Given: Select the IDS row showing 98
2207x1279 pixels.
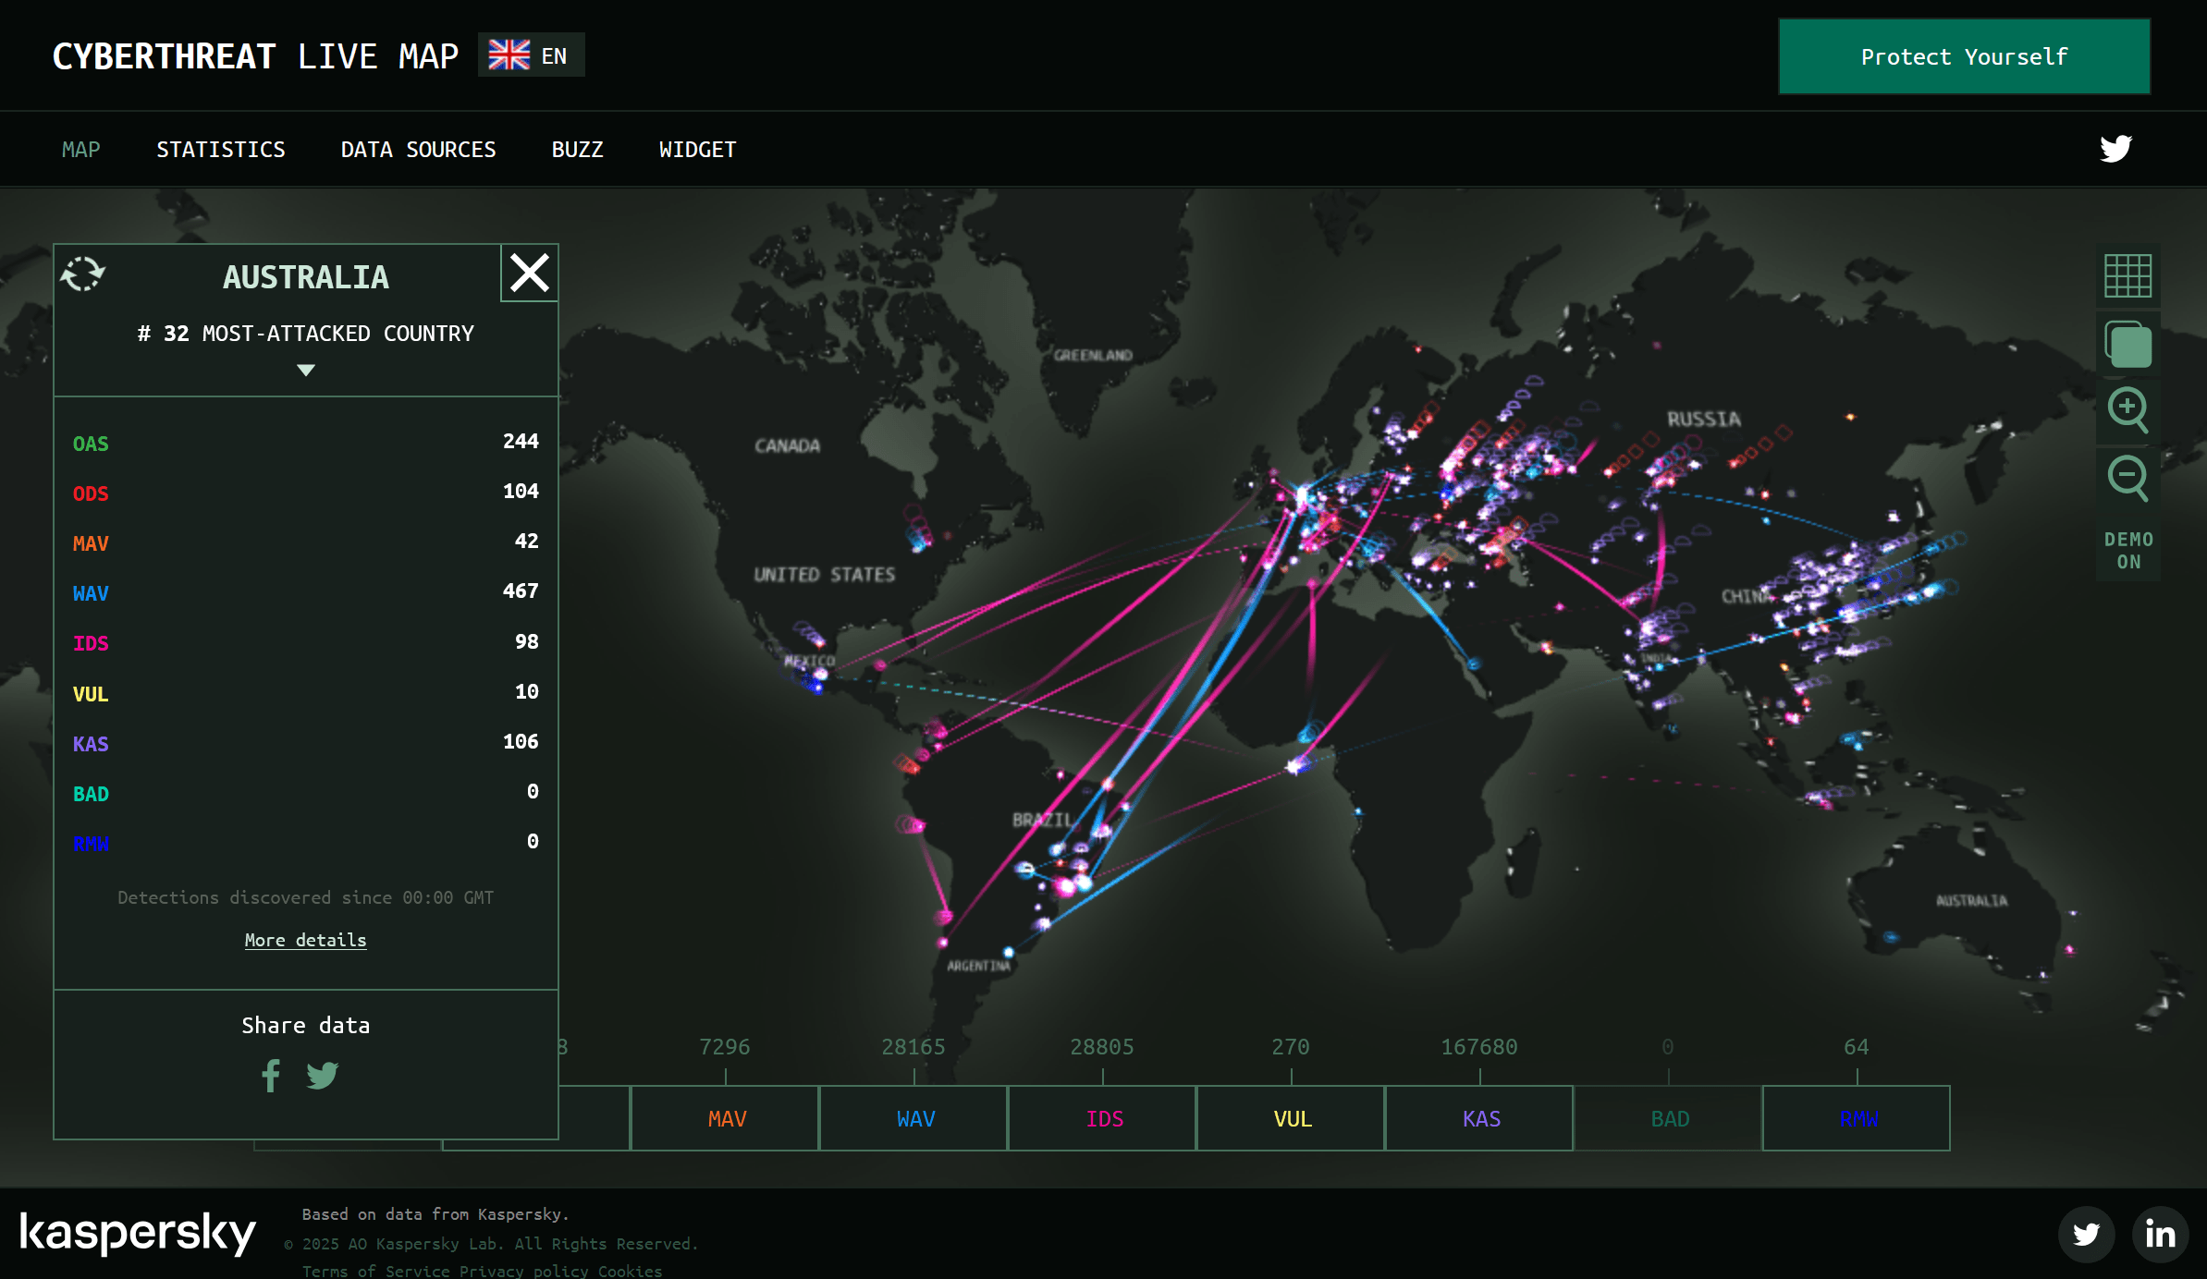Looking at the screenshot, I should point(306,642).
